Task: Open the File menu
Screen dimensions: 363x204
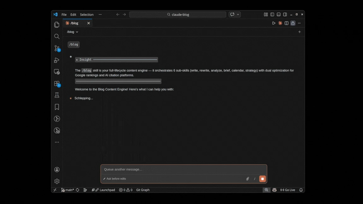Action: [x=64, y=14]
